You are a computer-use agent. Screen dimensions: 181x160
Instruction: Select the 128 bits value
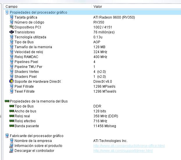pyautogui.click(x=100, y=111)
